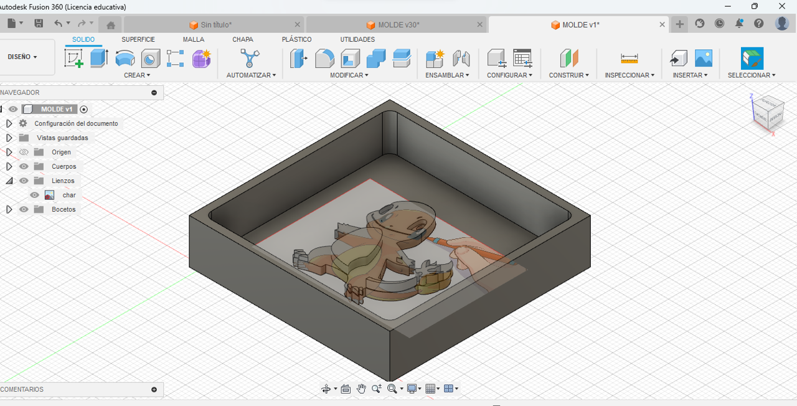Click the Save disk icon

pyautogui.click(x=39, y=24)
